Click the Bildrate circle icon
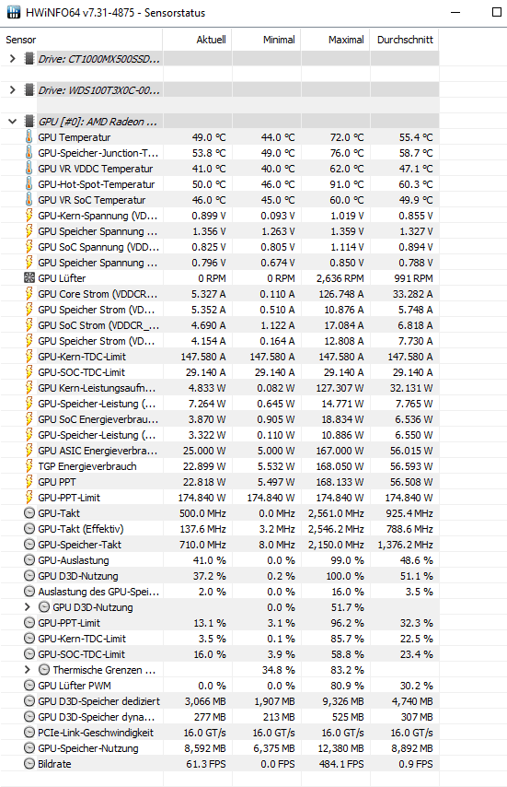 pos(29,763)
